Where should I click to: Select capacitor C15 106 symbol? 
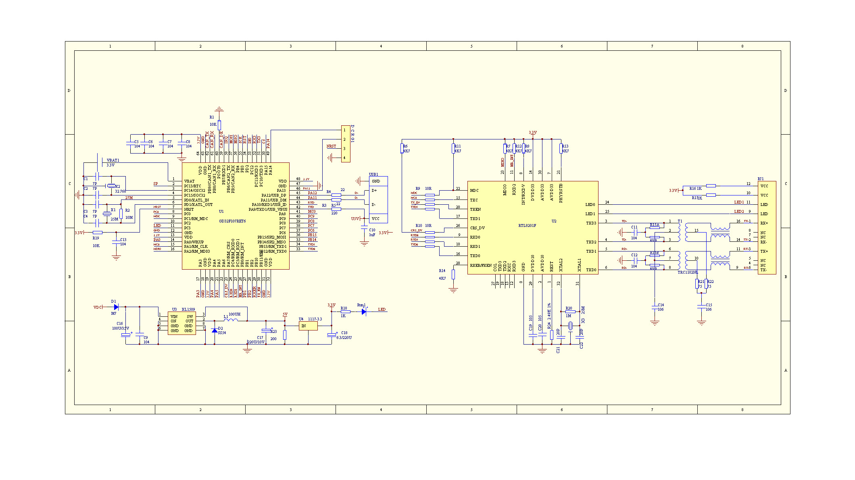click(702, 307)
